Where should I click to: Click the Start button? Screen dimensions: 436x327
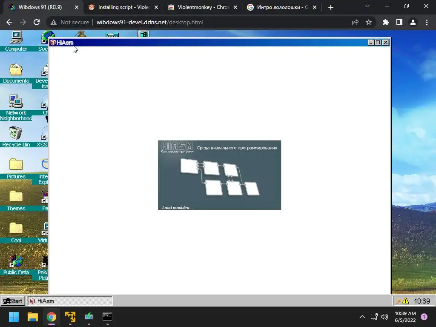[13, 301]
